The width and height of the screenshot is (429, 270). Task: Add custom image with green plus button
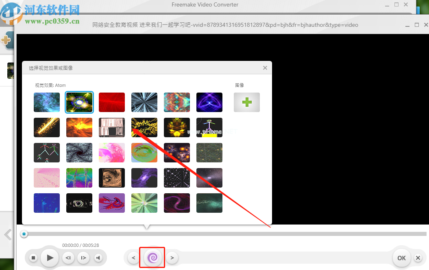246,102
